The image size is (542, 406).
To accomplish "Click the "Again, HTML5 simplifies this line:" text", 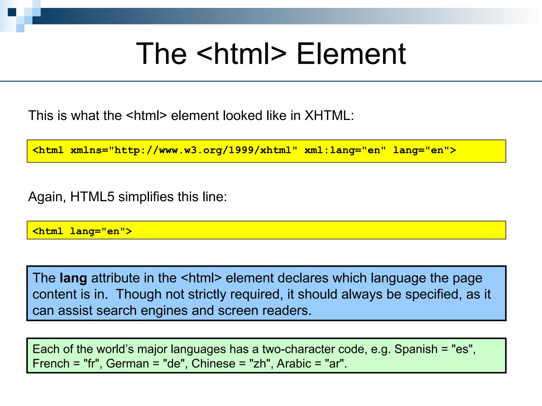I will pos(128,197).
